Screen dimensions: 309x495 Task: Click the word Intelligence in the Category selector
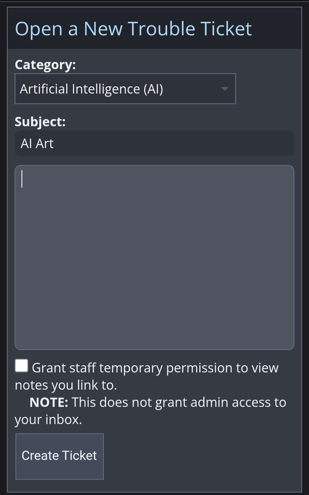coord(106,89)
